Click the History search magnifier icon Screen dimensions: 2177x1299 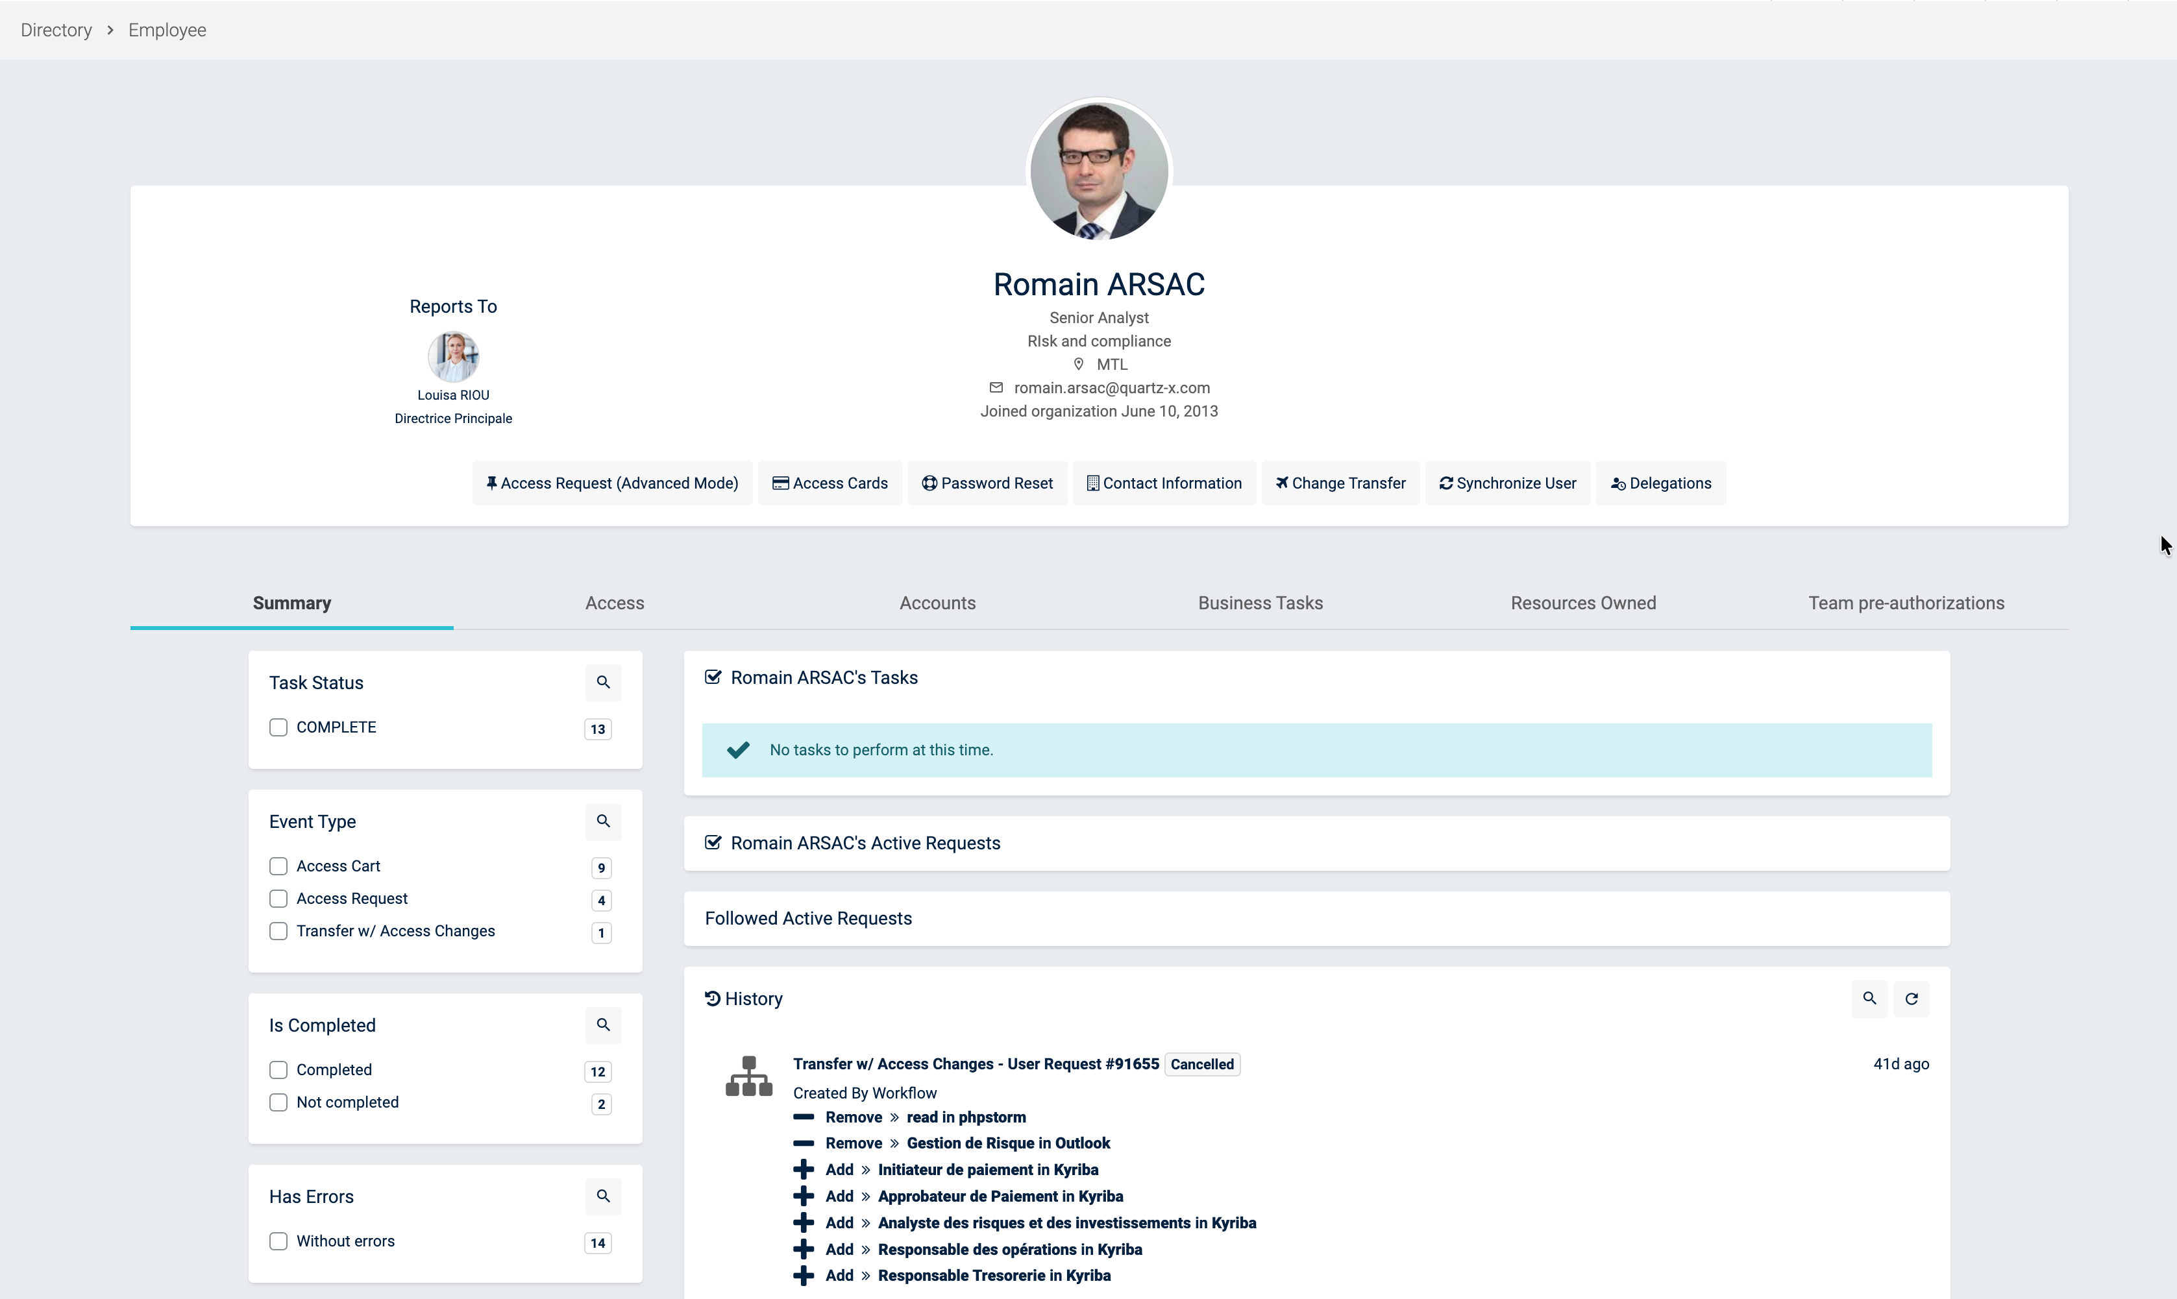[x=1870, y=999]
